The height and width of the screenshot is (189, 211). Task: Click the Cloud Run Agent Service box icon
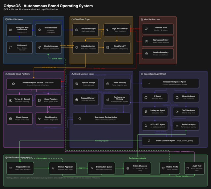[x=13, y=84]
